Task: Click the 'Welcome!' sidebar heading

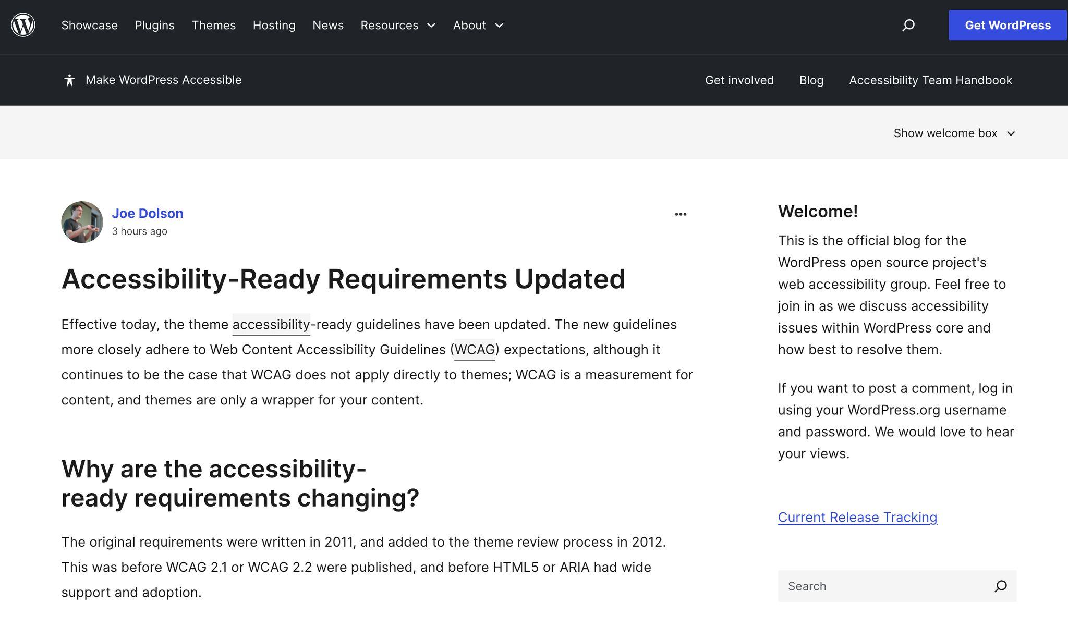Action: [x=818, y=211]
